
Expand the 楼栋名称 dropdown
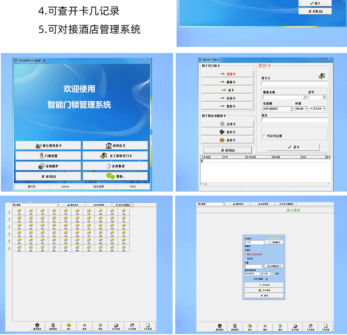pyautogui.click(x=304, y=97)
